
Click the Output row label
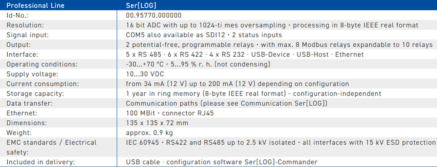click(18, 45)
